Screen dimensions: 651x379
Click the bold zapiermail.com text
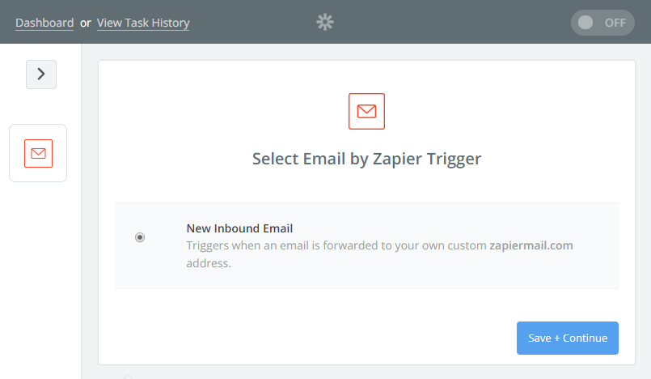click(x=531, y=245)
